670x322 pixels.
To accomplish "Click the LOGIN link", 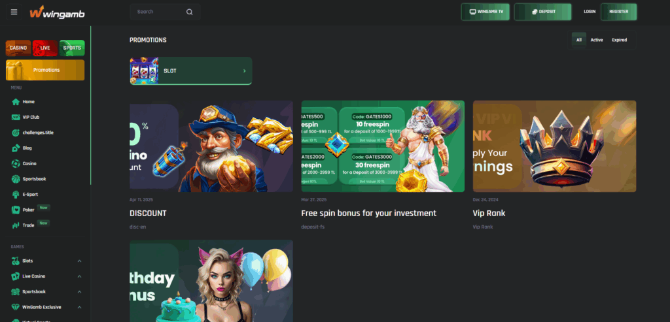I will click(x=590, y=12).
